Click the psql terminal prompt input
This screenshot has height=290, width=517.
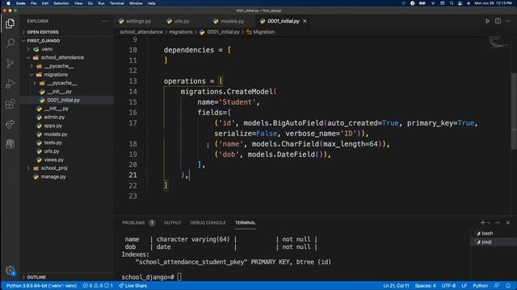179,277
